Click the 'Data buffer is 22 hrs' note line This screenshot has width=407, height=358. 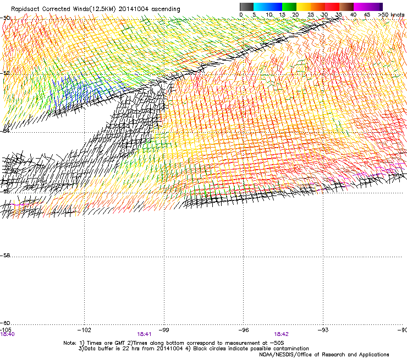click(194, 349)
